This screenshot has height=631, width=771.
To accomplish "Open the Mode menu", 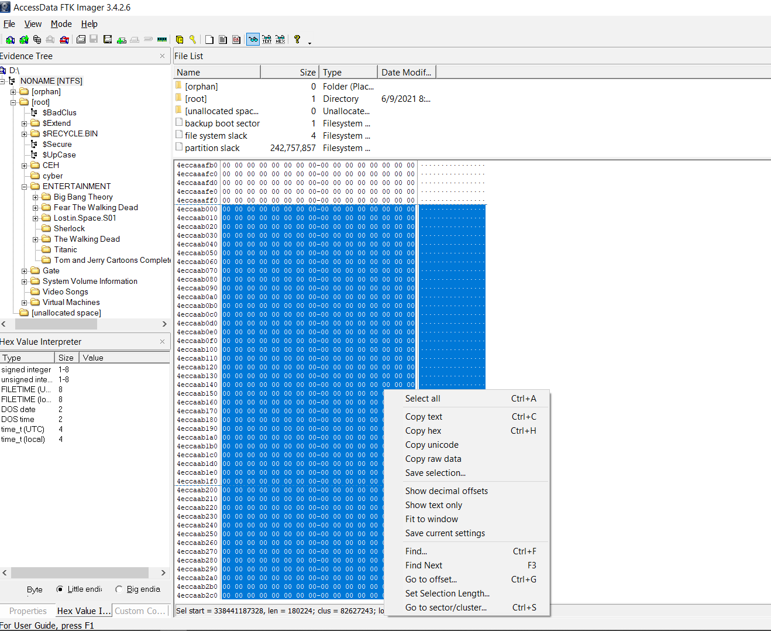I will pos(61,24).
